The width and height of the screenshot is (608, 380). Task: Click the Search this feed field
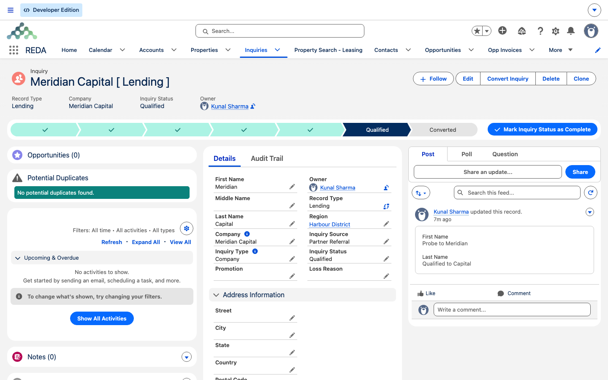point(517,193)
